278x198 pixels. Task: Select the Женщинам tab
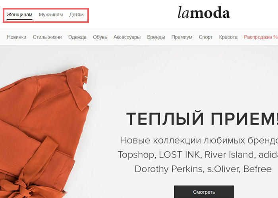click(x=19, y=15)
